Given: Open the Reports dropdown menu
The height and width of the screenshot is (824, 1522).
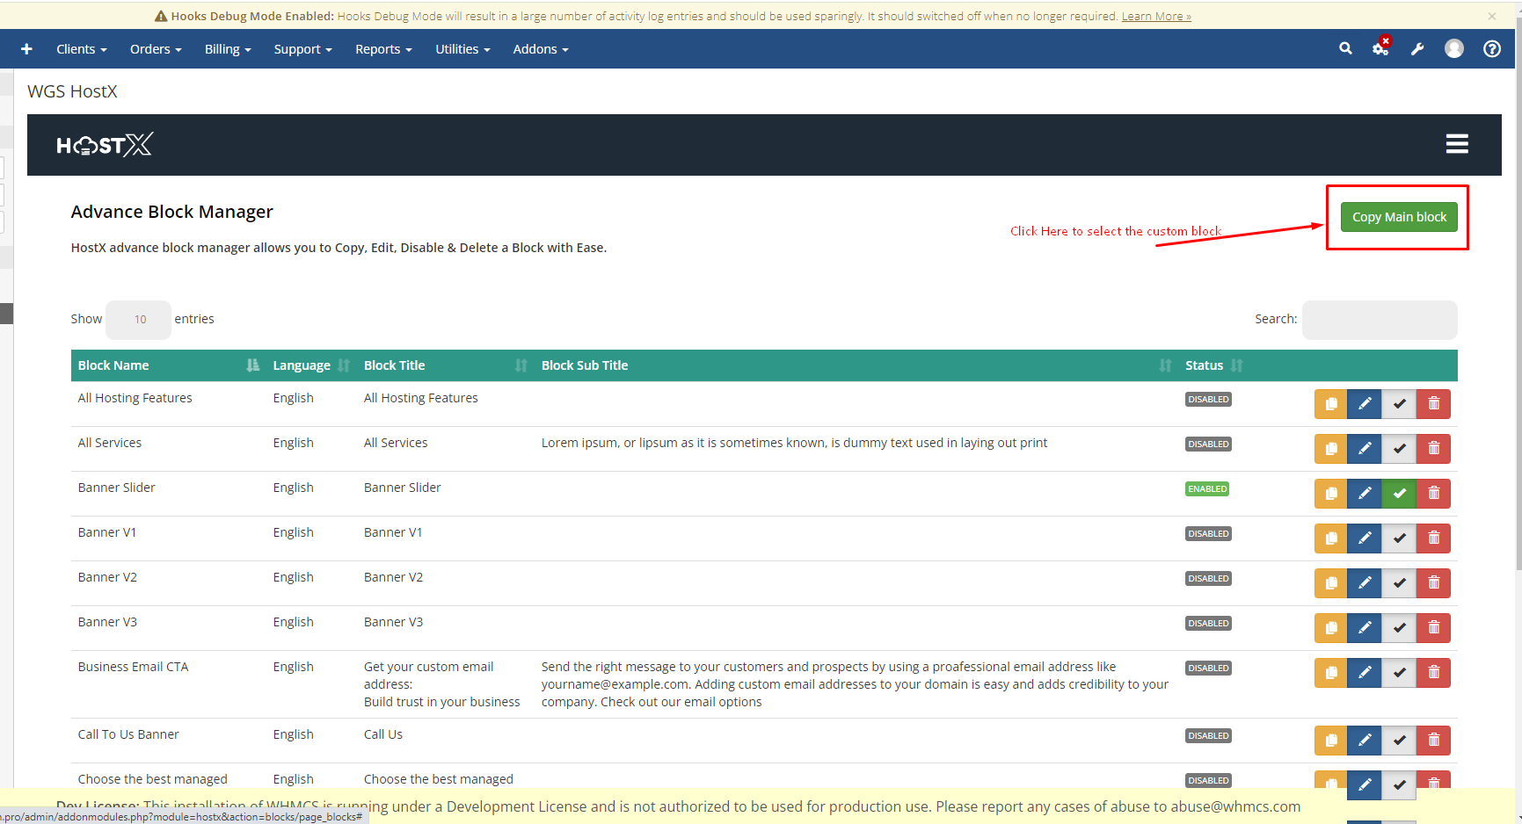Looking at the screenshot, I should [x=383, y=49].
